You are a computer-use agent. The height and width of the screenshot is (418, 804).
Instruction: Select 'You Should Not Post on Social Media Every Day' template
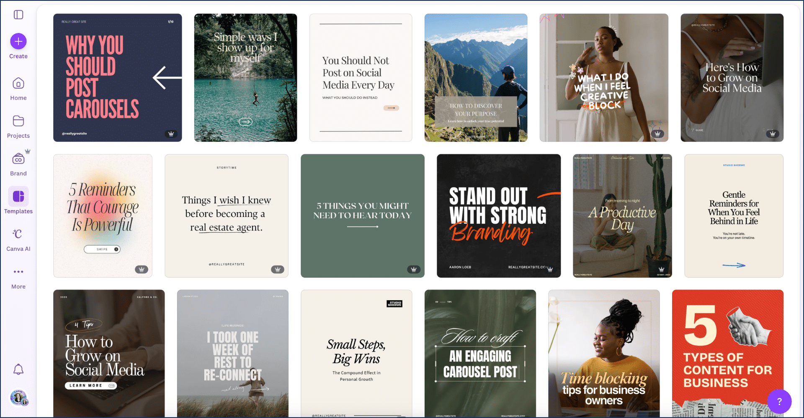pyautogui.click(x=361, y=78)
